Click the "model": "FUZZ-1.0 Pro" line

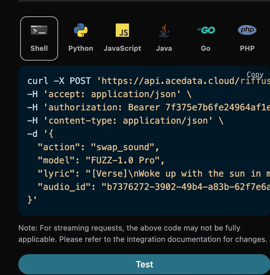(x=101, y=161)
